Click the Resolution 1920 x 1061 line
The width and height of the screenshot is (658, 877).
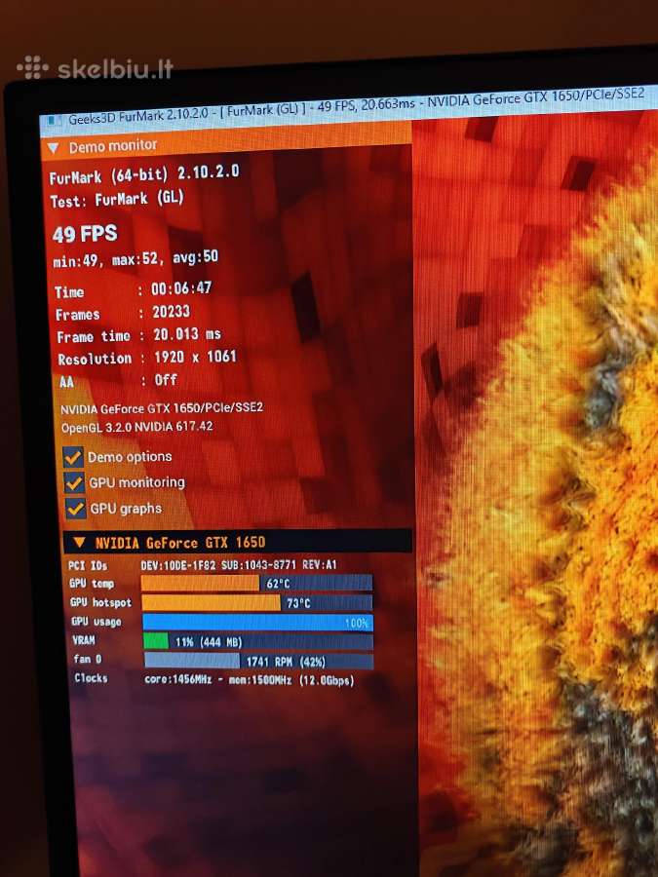pos(147,358)
